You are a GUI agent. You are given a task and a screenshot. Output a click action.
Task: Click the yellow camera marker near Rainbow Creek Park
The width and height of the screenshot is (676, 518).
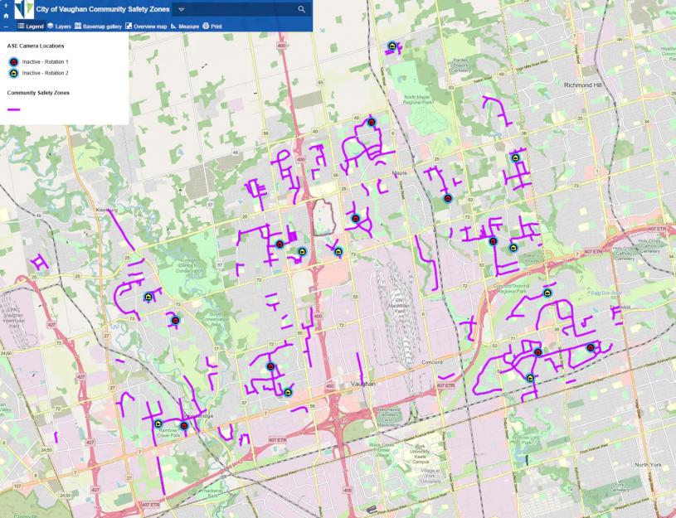[157, 423]
